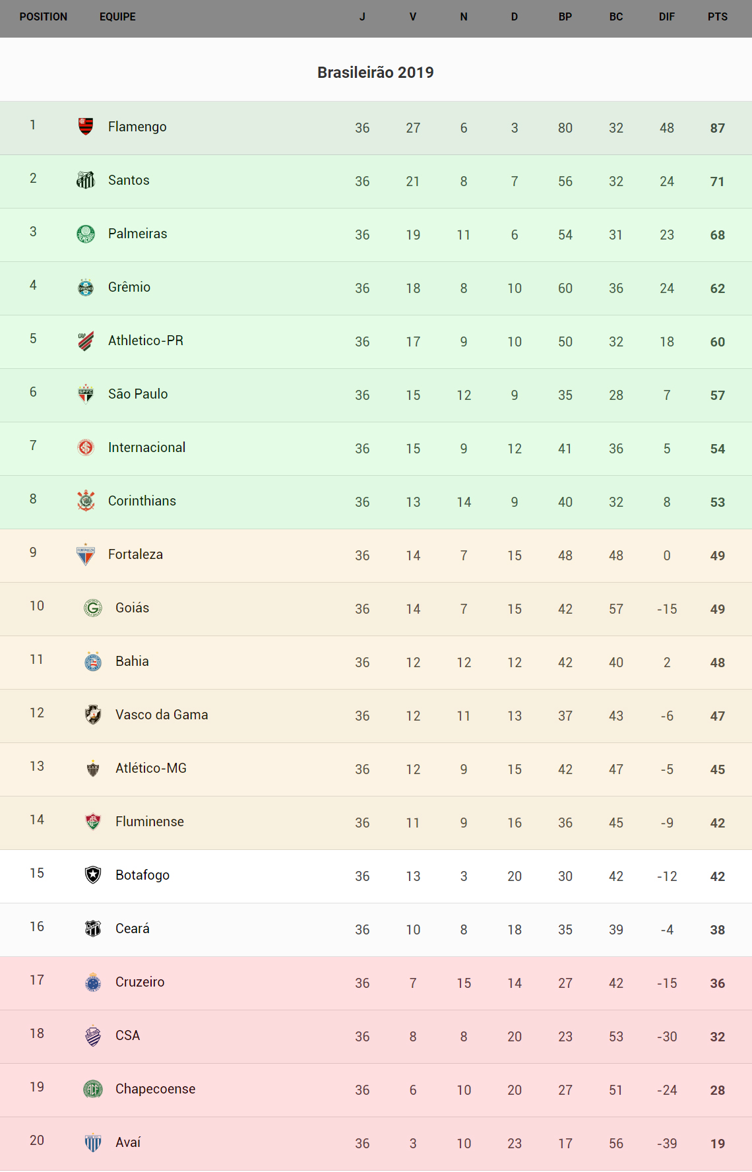Click the Santos club crest

click(x=86, y=179)
